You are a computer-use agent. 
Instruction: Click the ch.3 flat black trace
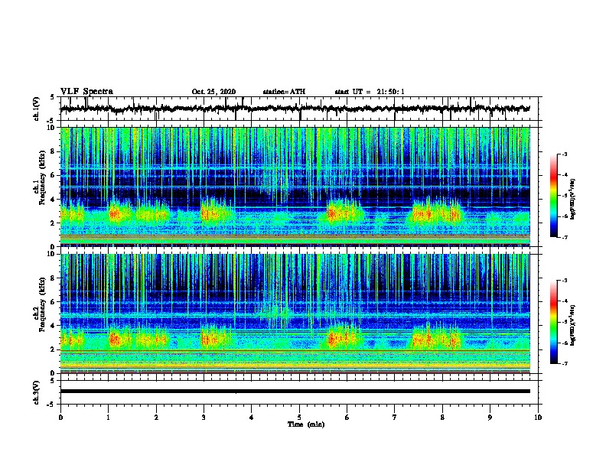[x=295, y=392]
